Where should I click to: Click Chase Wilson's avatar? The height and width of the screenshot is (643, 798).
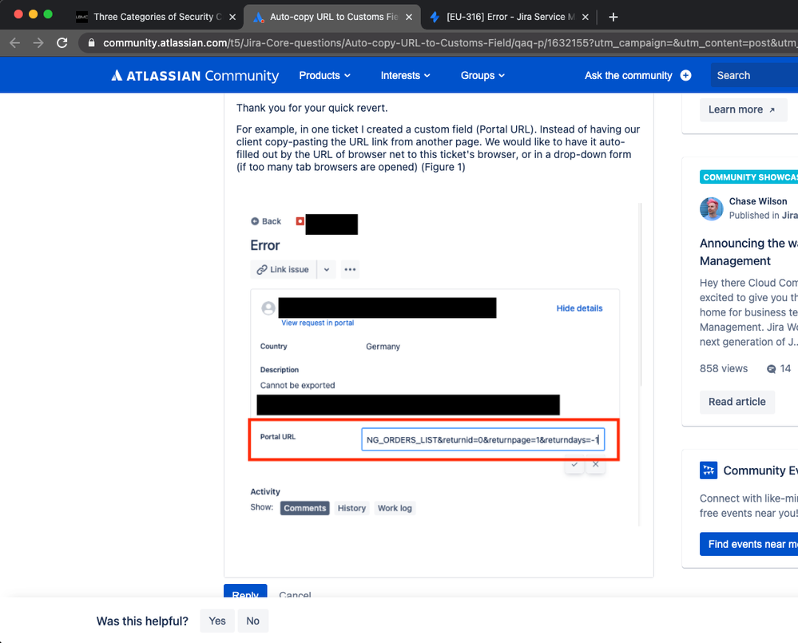tap(712, 208)
